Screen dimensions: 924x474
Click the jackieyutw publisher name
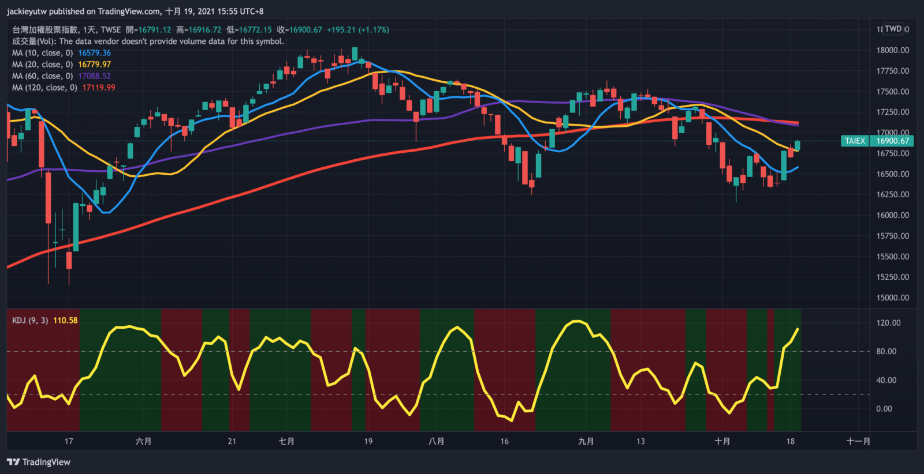pos(27,12)
